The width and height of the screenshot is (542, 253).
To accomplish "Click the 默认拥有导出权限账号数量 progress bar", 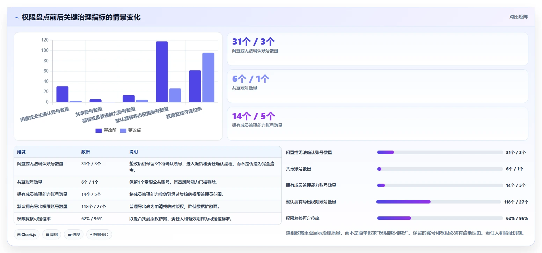I will [x=439, y=202].
